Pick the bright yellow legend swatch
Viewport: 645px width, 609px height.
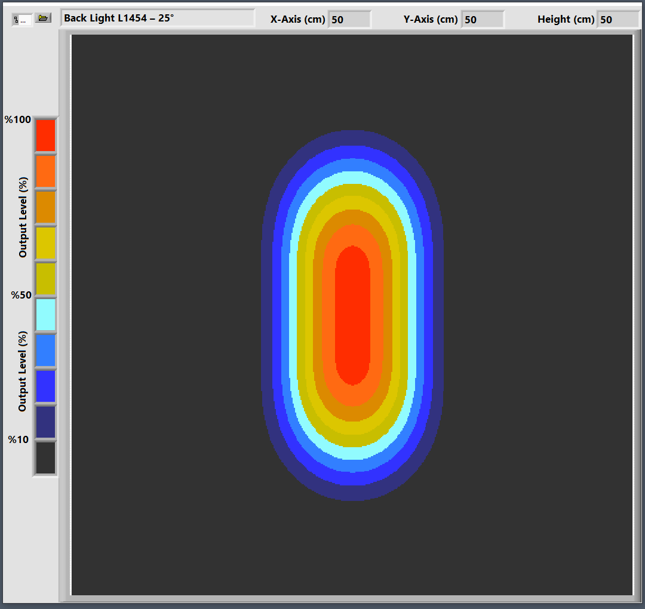pos(45,243)
